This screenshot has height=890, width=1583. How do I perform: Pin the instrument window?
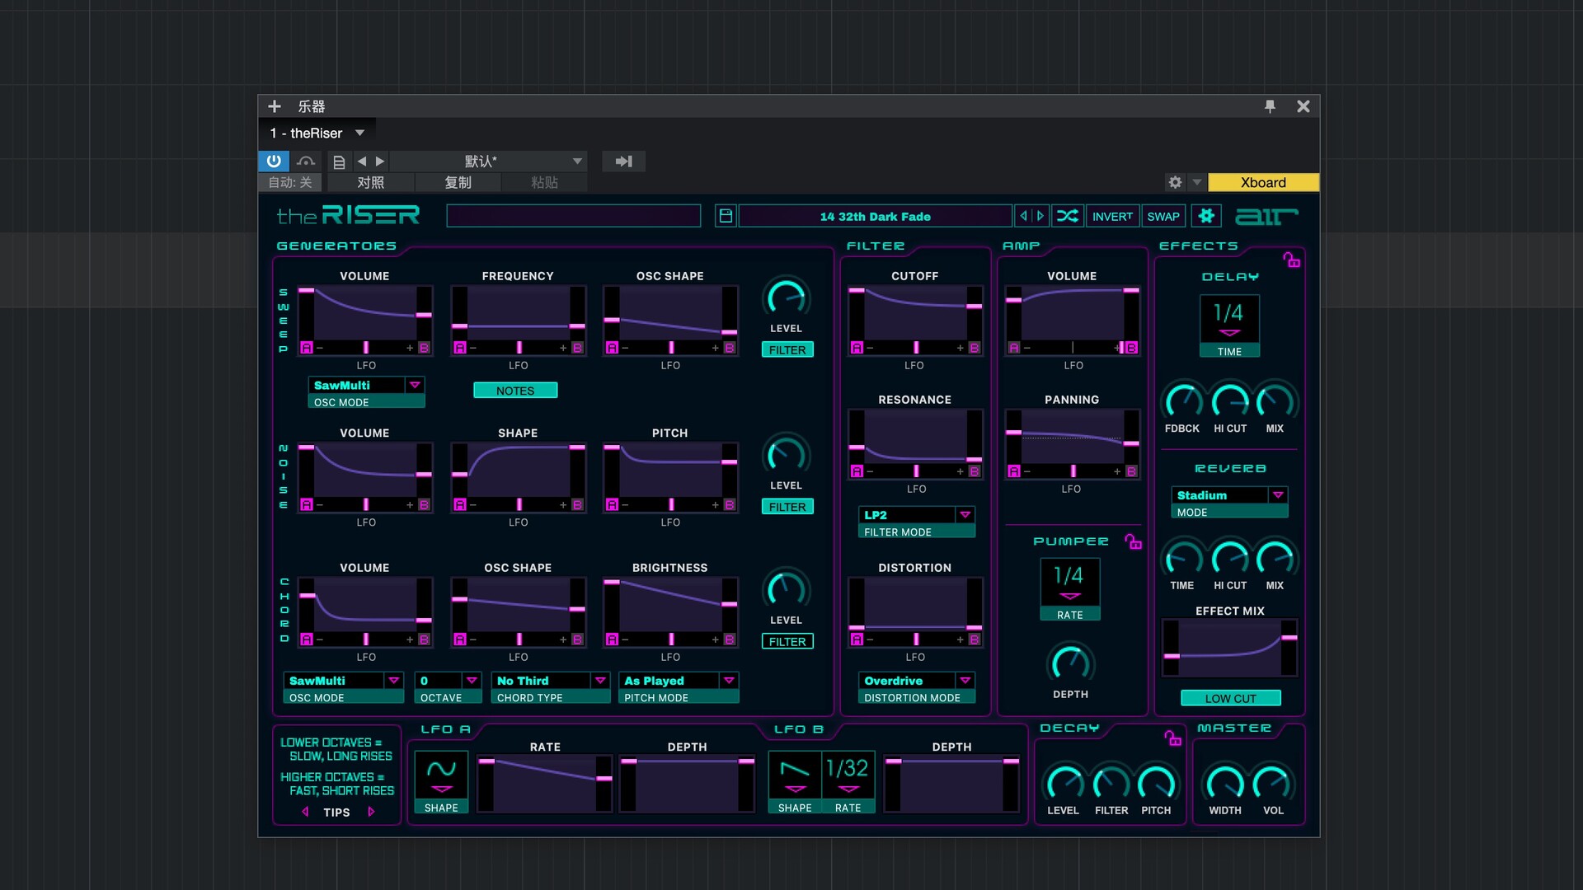(x=1270, y=106)
